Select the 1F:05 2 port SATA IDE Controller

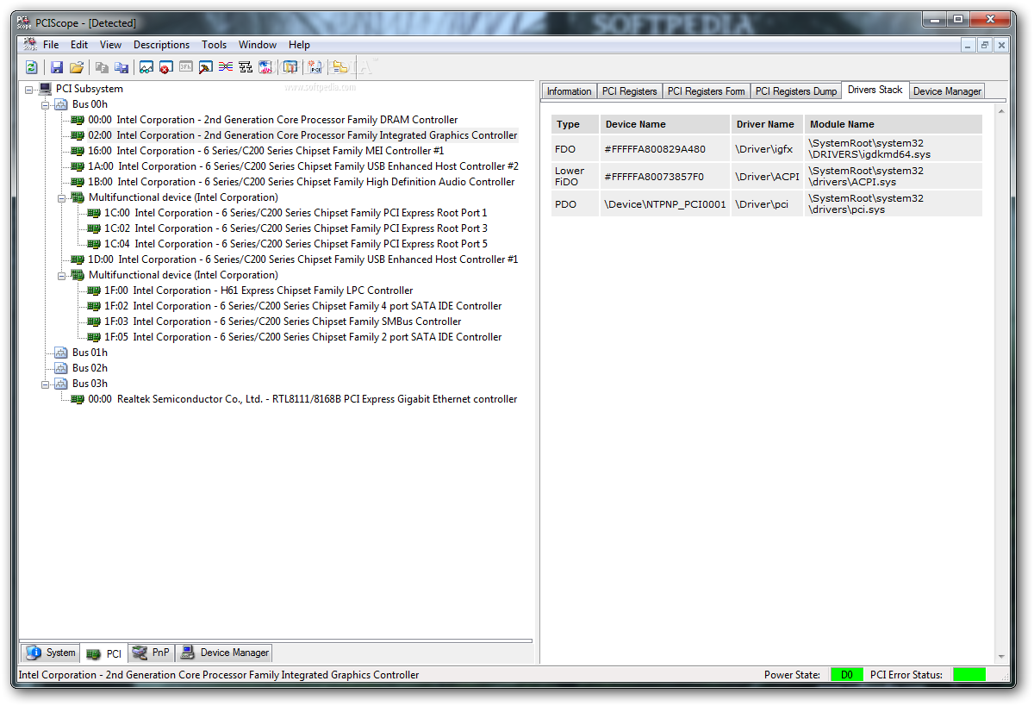(303, 337)
